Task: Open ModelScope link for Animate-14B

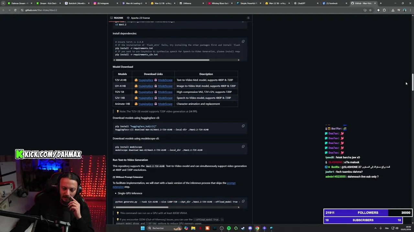Action: coord(165,104)
